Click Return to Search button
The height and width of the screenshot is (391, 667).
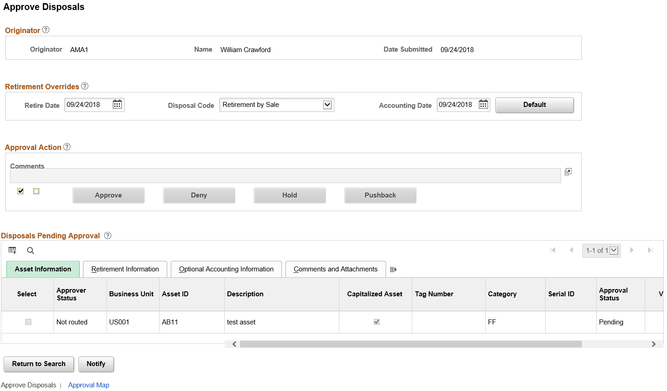[x=39, y=364]
